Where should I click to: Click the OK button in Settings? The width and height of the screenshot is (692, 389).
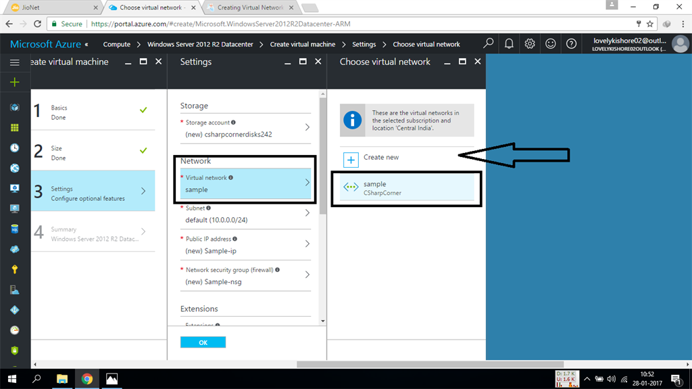coord(203,342)
